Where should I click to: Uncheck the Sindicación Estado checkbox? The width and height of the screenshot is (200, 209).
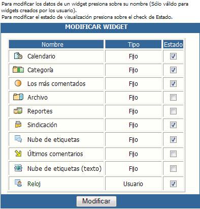pos(173,125)
